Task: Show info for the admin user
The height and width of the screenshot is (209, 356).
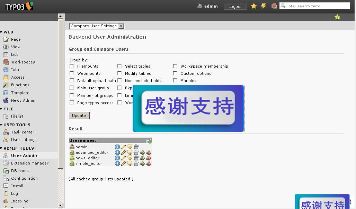Action: tap(117, 147)
